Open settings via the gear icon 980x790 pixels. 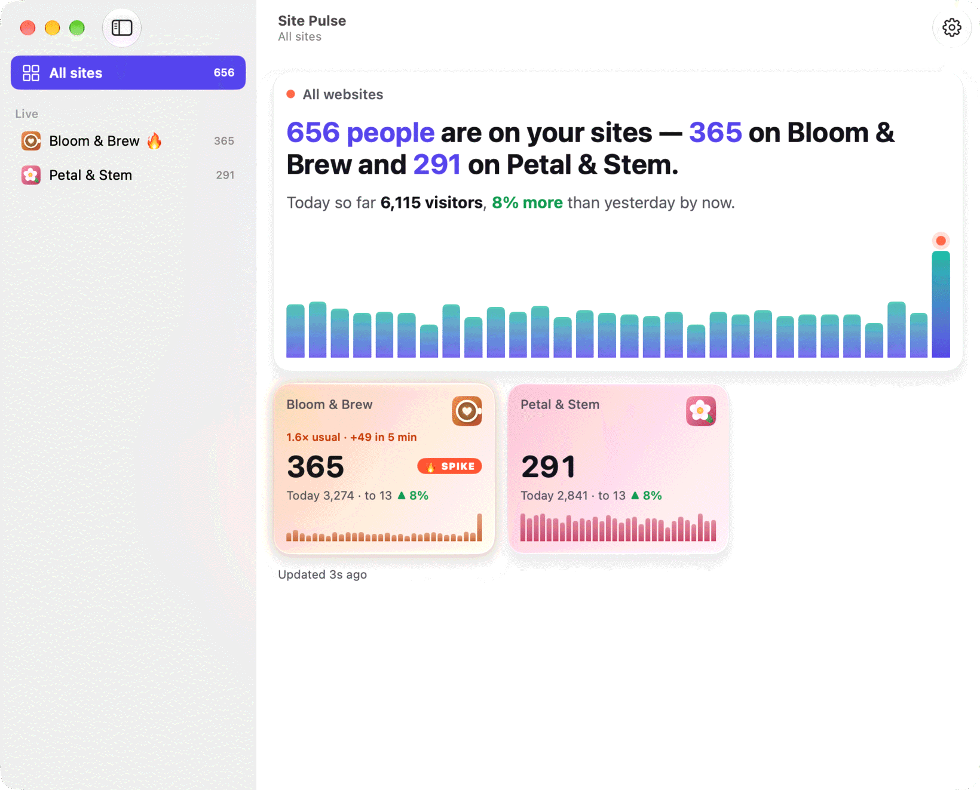(951, 27)
